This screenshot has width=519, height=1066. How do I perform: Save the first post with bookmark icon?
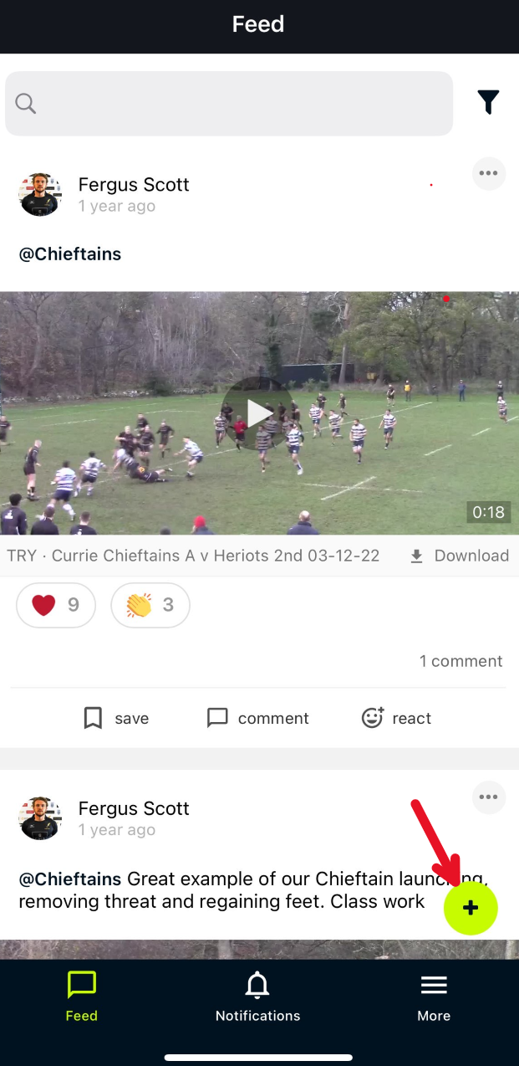click(x=115, y=718)
